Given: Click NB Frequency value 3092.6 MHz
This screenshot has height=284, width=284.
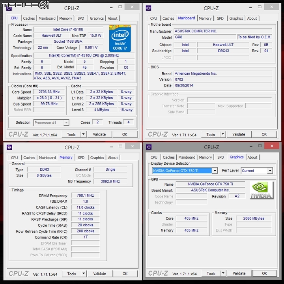Looking at the screenshot, I should [110, 181].
